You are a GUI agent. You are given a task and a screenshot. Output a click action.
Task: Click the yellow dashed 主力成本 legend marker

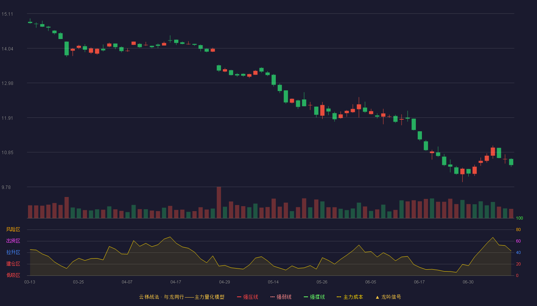coord(339,297)
